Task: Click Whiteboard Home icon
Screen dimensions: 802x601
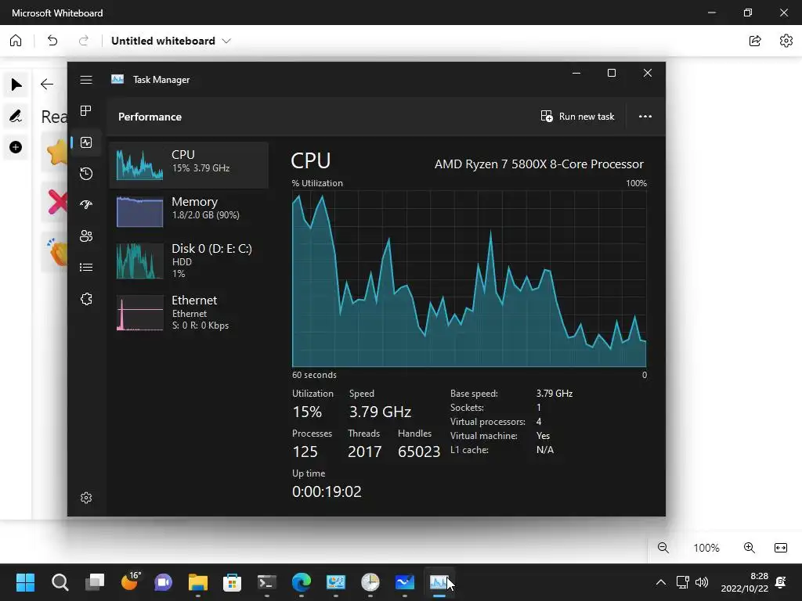Action: pyautogui.click(x=16, y=41)
